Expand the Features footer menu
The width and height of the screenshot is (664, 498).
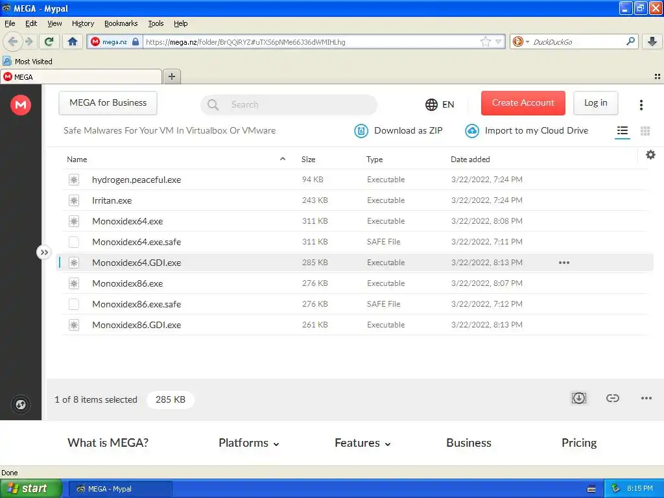pos(362,443)
